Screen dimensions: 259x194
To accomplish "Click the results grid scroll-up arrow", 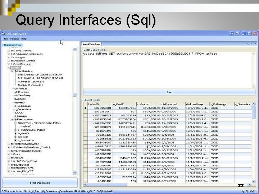I will pos(254,104).
